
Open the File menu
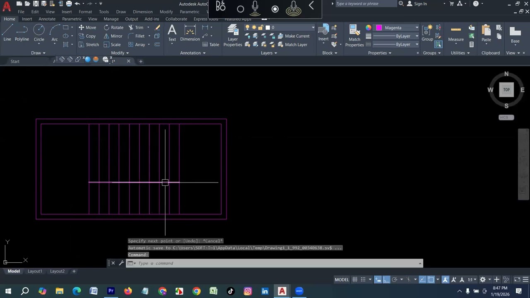(21, 12)
